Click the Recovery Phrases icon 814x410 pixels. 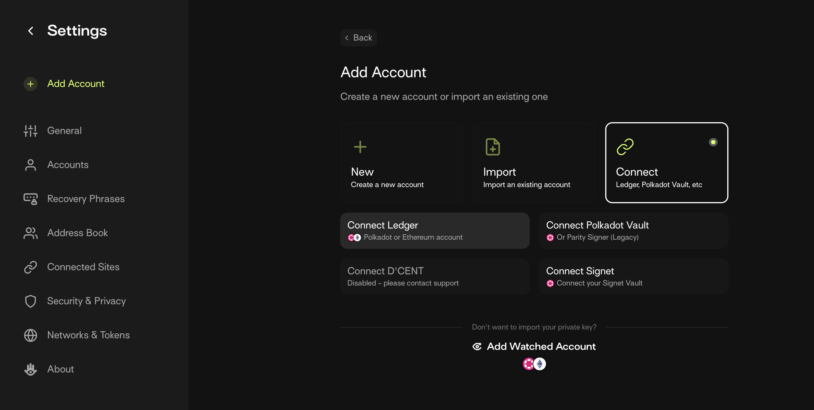tap(31, 199)
